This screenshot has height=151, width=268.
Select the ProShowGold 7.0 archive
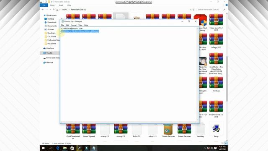pos(216,109)
